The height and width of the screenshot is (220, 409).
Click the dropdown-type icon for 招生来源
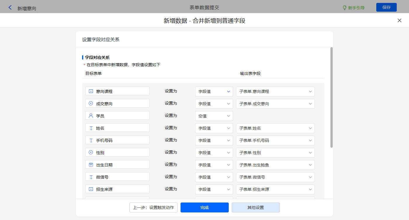click(x=91, y=189)
